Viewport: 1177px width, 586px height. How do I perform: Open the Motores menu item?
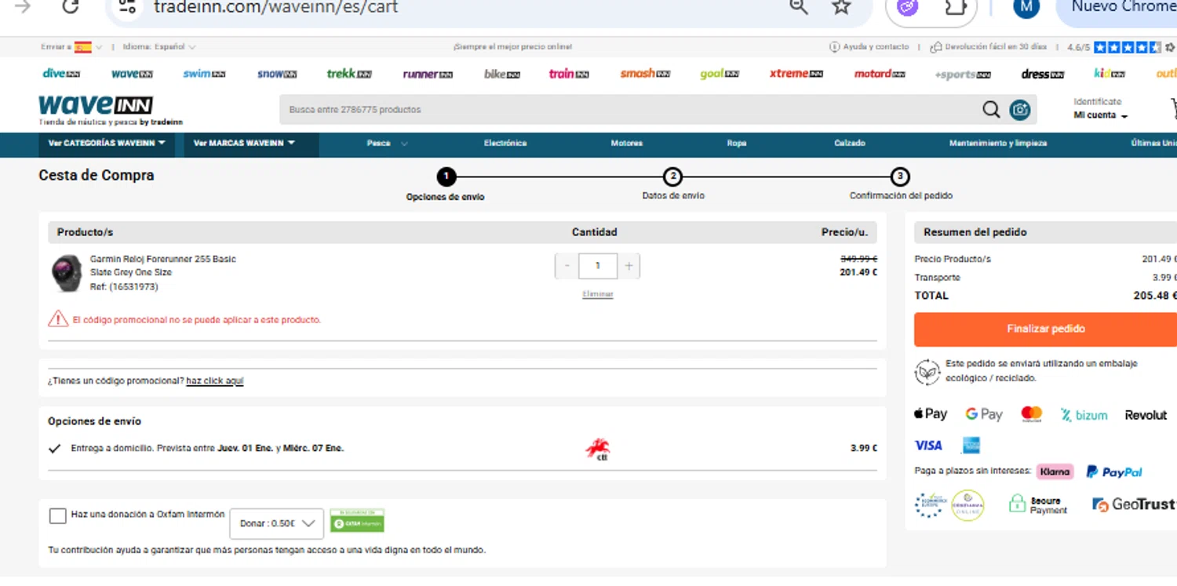tap(627, 144)
